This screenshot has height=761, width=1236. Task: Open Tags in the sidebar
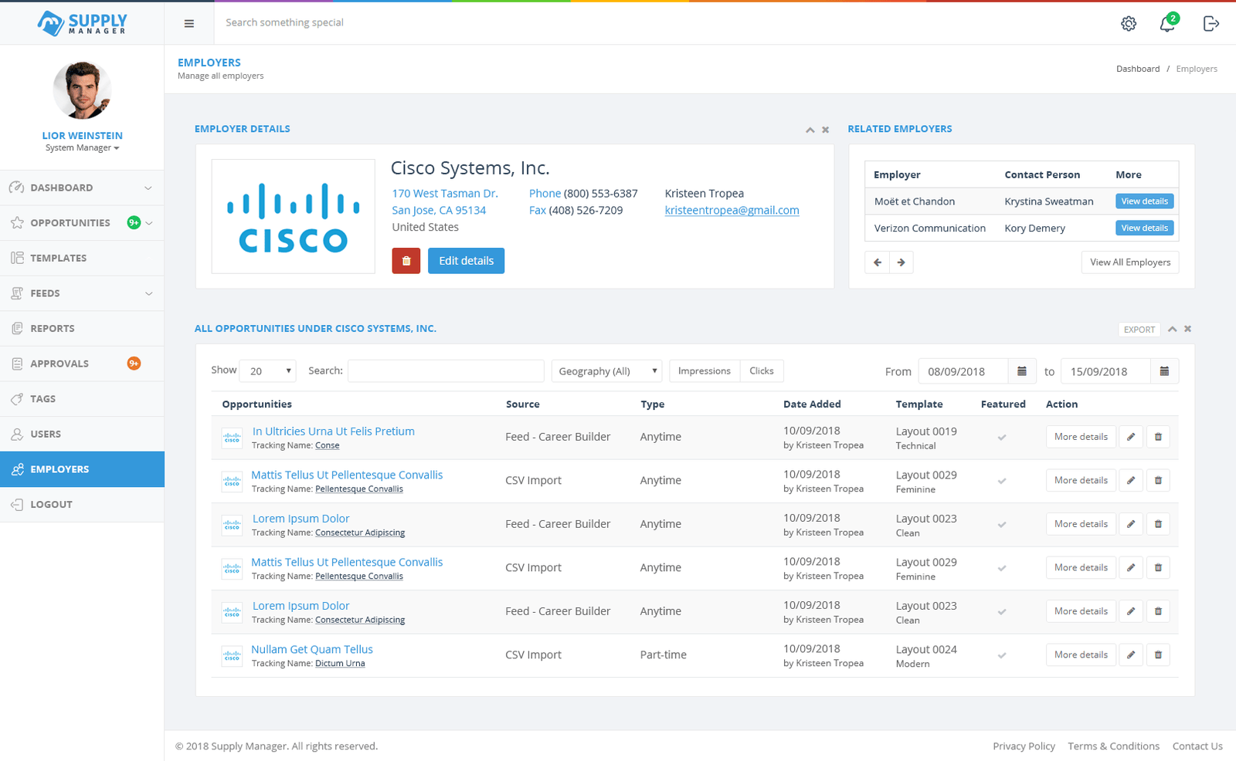(82, 399)
